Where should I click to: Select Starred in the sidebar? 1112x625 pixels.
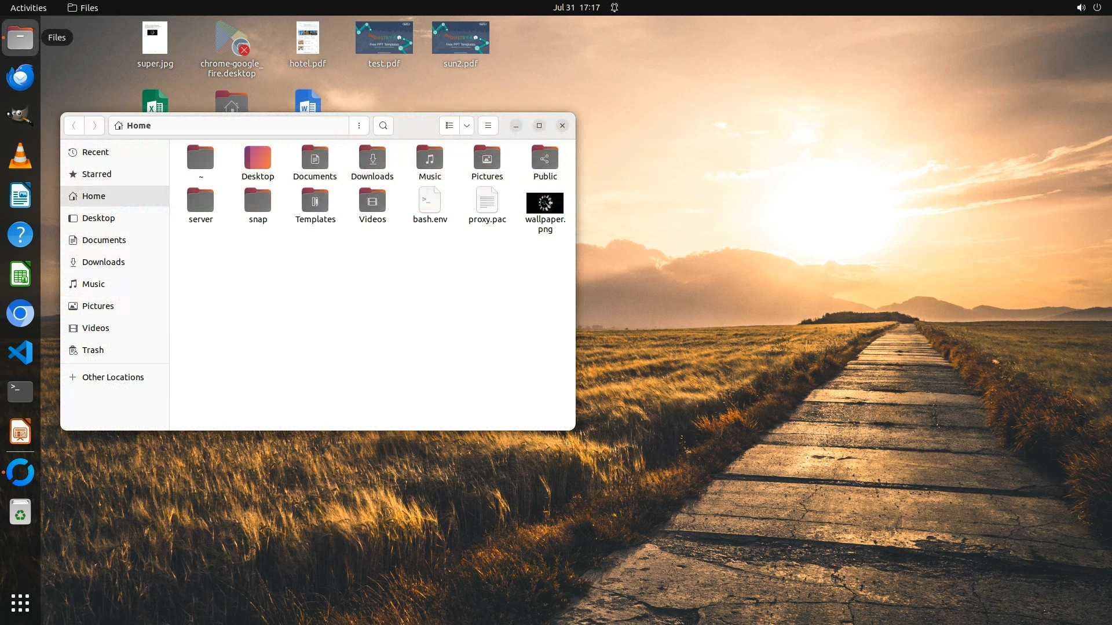click(97, 174)
